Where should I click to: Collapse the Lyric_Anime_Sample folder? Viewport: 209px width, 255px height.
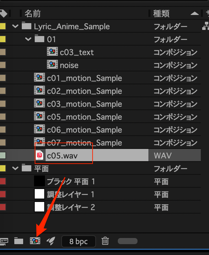[x=15, y=27]
